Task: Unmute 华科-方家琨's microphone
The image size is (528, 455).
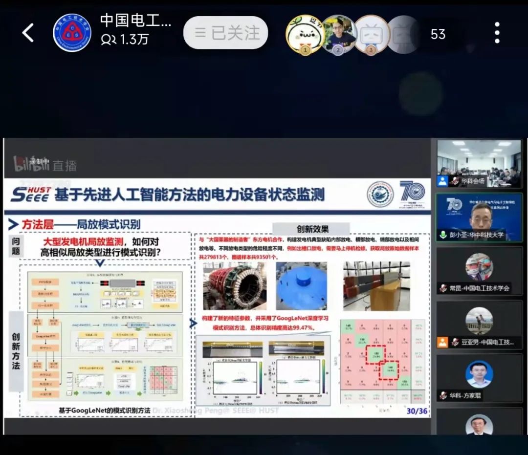Action: [442, 395]
